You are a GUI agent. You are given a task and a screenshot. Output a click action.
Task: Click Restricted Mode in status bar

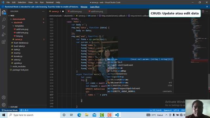coord(10,110)
